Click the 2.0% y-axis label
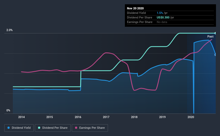 coord(9,30)
